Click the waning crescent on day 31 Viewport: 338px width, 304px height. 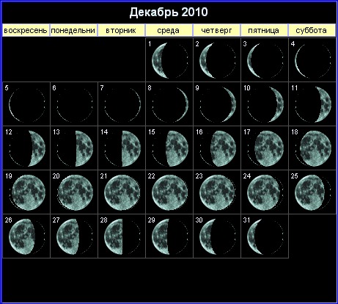tap(265, 236)
